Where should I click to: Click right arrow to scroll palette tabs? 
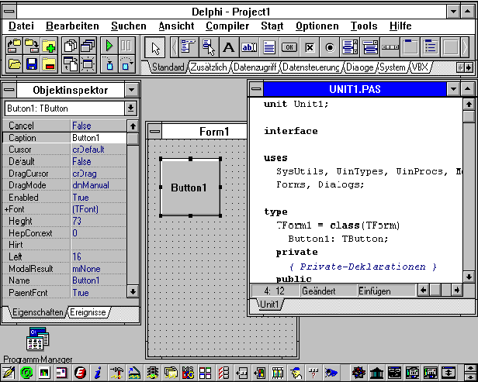(x=469, y=67)
